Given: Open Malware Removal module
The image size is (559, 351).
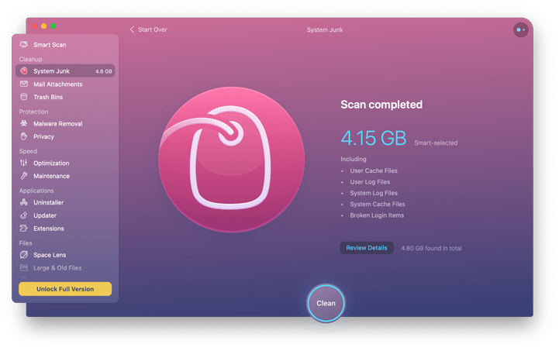Looking at the screenshot, I should click(65, 124).
